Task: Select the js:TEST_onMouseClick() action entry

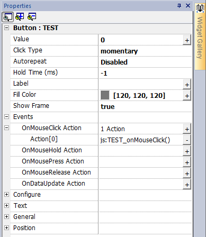Action: point(135,140)
